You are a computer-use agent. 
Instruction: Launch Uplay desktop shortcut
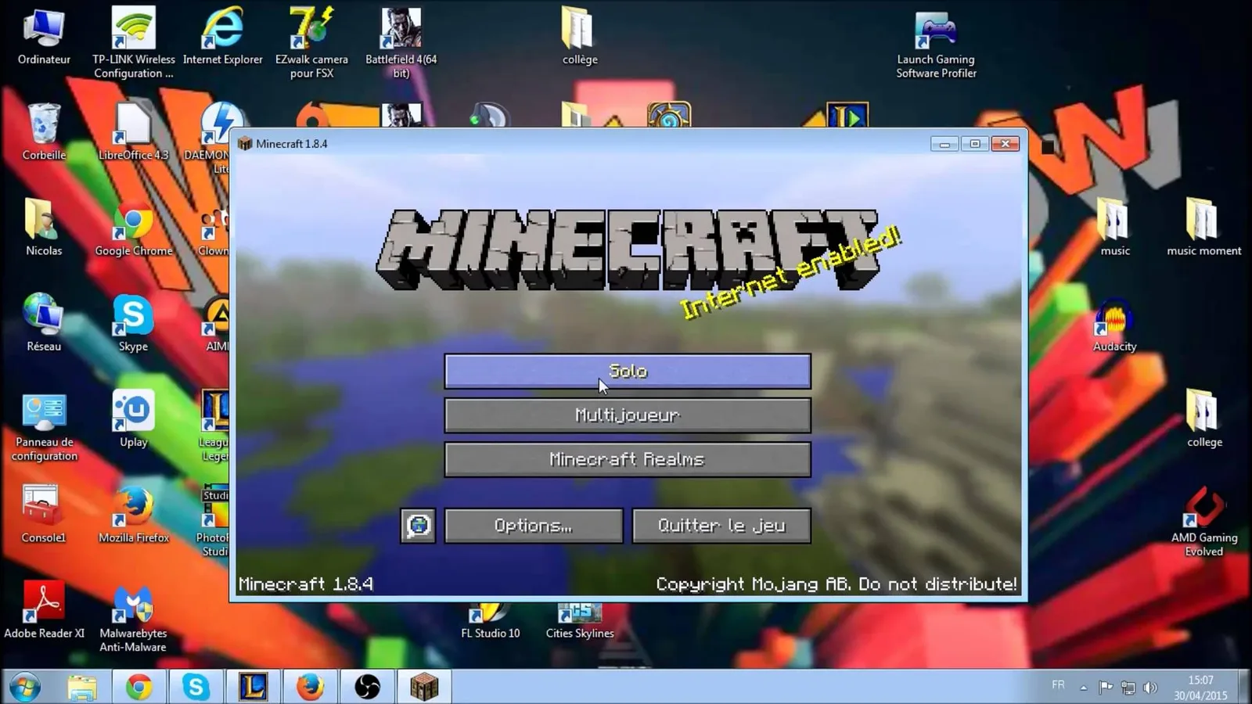click(133, 418)
